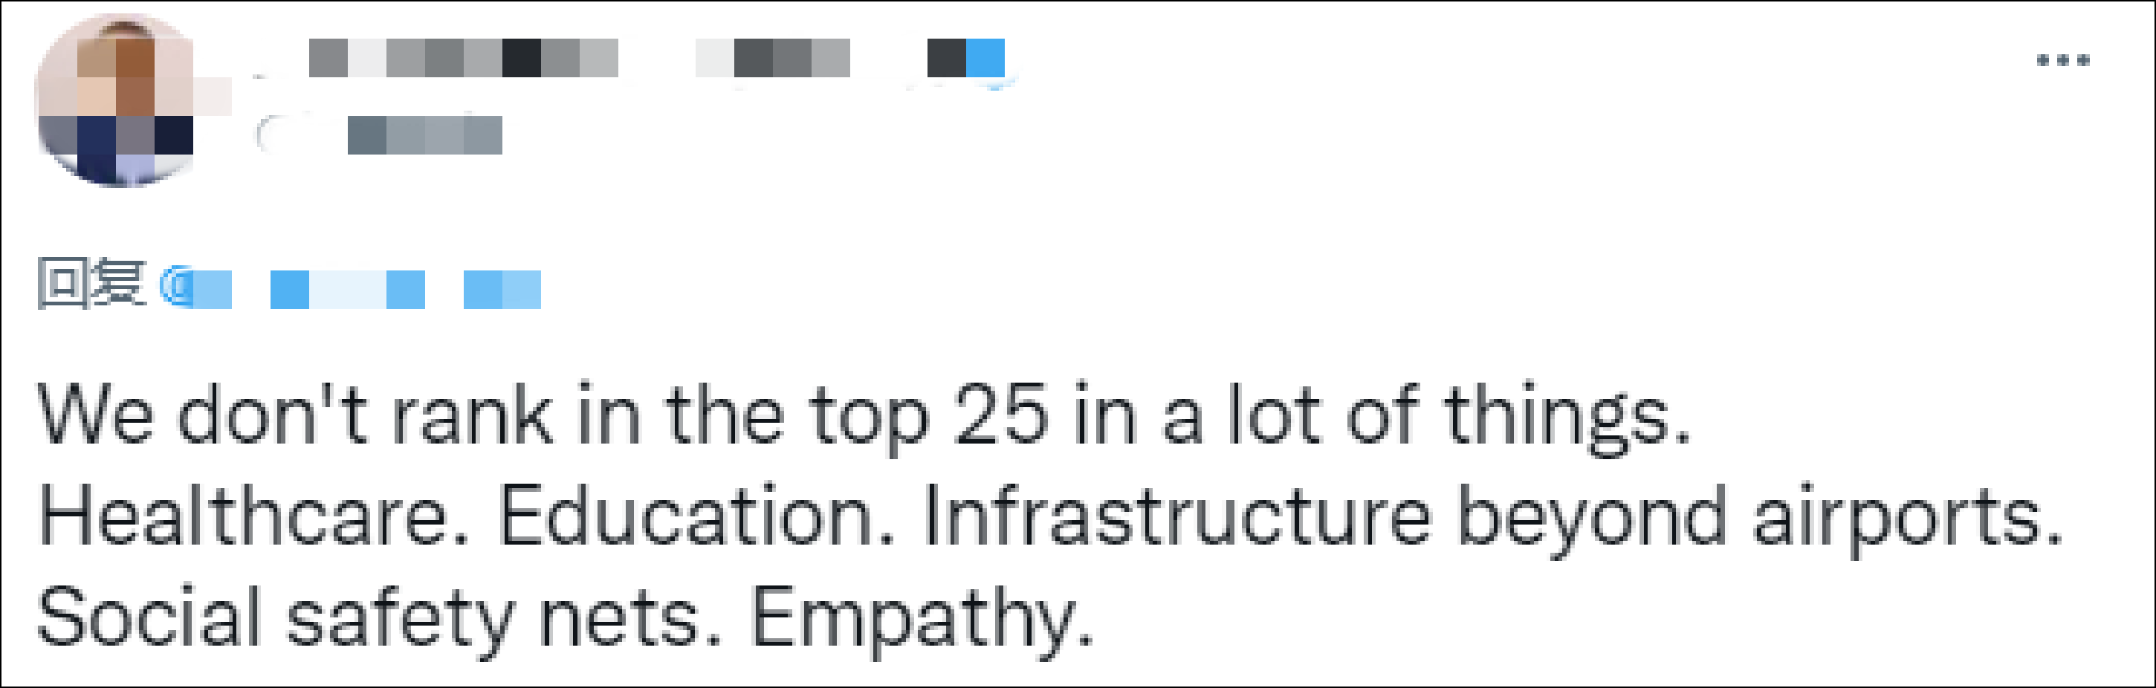Image resolution: width=2156 pixels, height=688 pixels.
Task: Open the three-dot more options menu
Action: [2062, 59]
